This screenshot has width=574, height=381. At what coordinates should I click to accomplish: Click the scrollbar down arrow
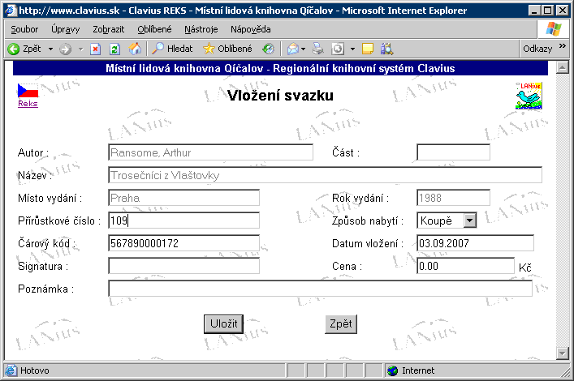click(562, 353)
